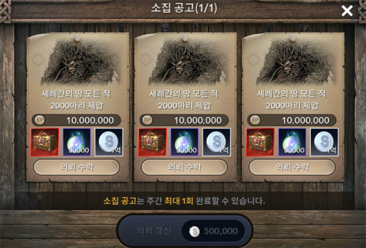The height and width of the screenshot is (248, 366).
Task: Accept the left poster's quest with 의뢰 수락
Action: [x=76, y=167]
